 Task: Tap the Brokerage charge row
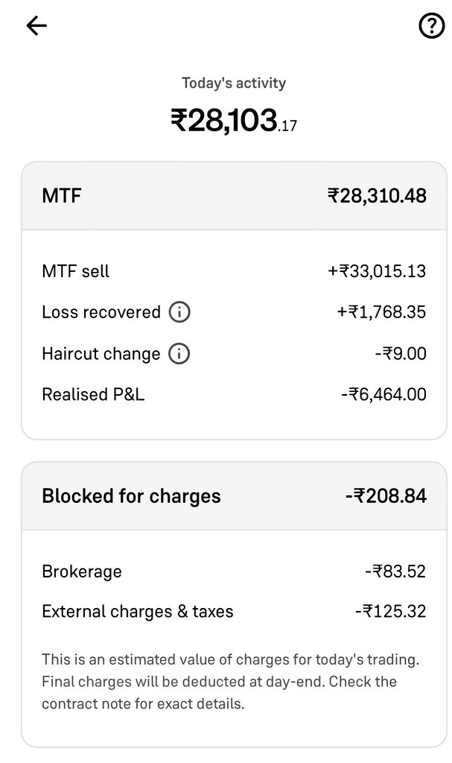point(234,572)
